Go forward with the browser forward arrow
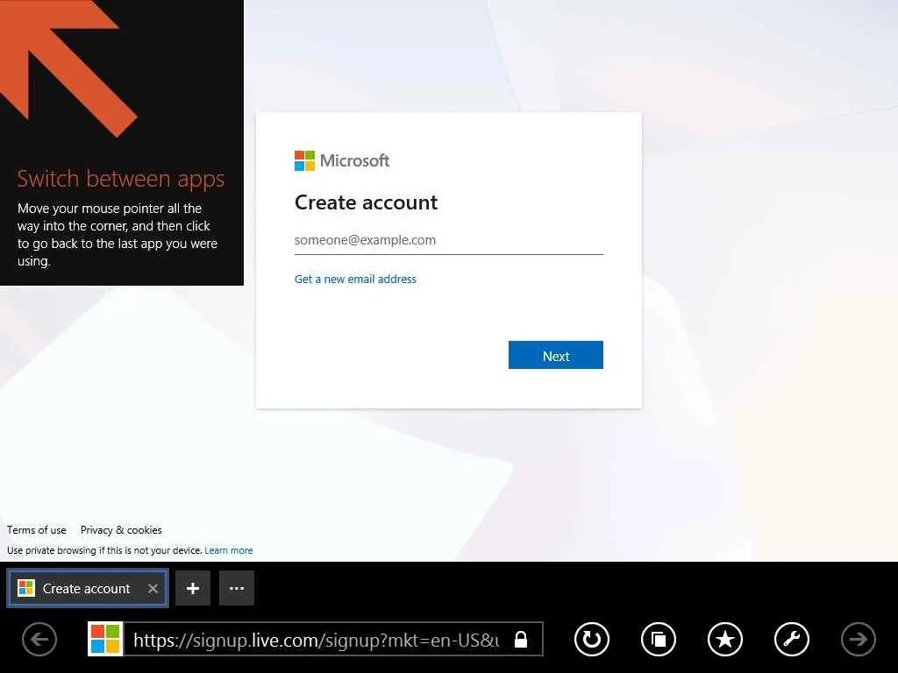 858,639
